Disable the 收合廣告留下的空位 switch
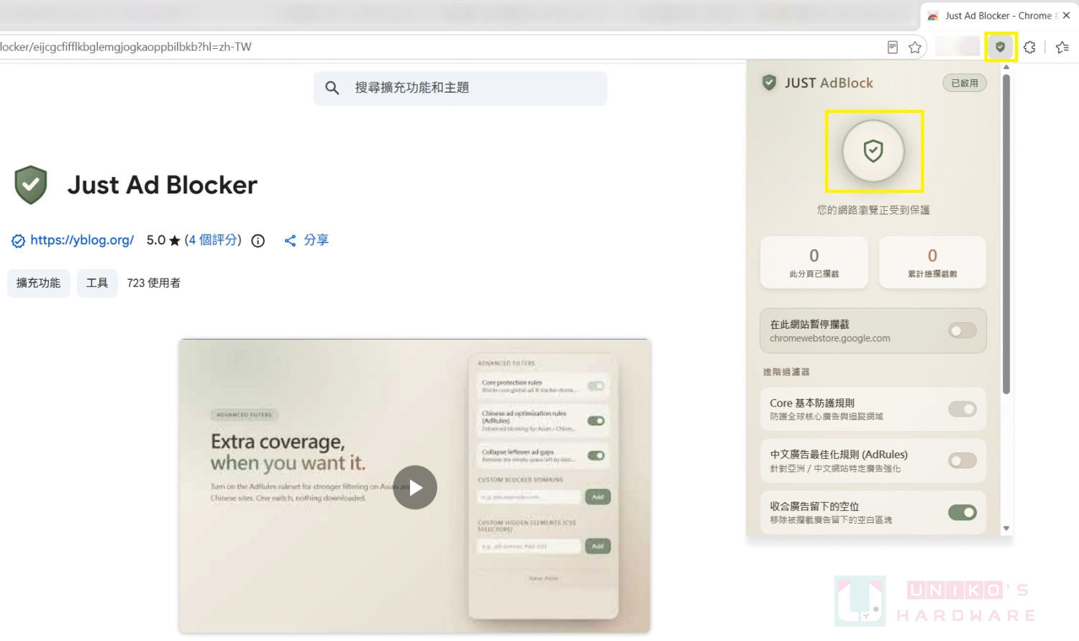 [962, 512]
